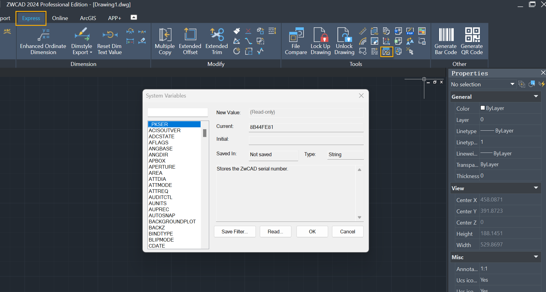The width and height of the screenshot is (546, 292).
Task: Click the Enhanced Ordinate Dimension tool
Action: tap(43, 41)
